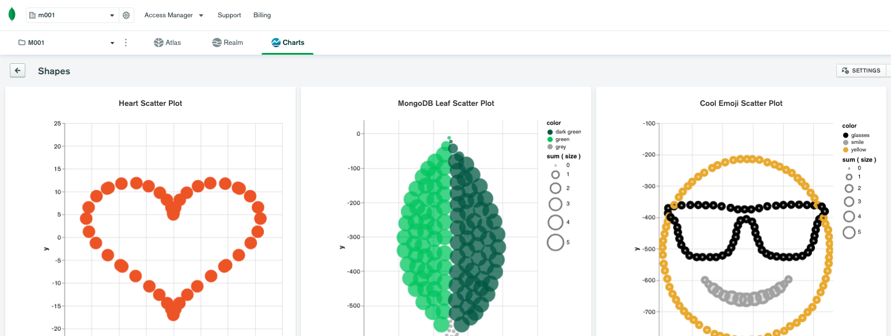Select the Charts tab
The height and width of the screenshot is (336, 891).
click(x=288, y=43)
